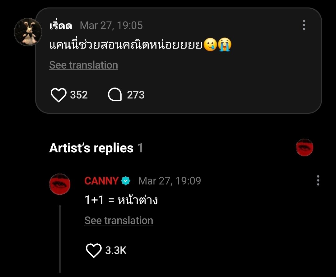
Task: Open comments via the speech bubble icon
Action: [x=114, y=95]
